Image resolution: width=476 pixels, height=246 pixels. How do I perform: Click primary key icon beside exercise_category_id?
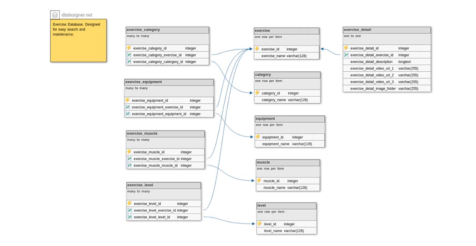129,48
